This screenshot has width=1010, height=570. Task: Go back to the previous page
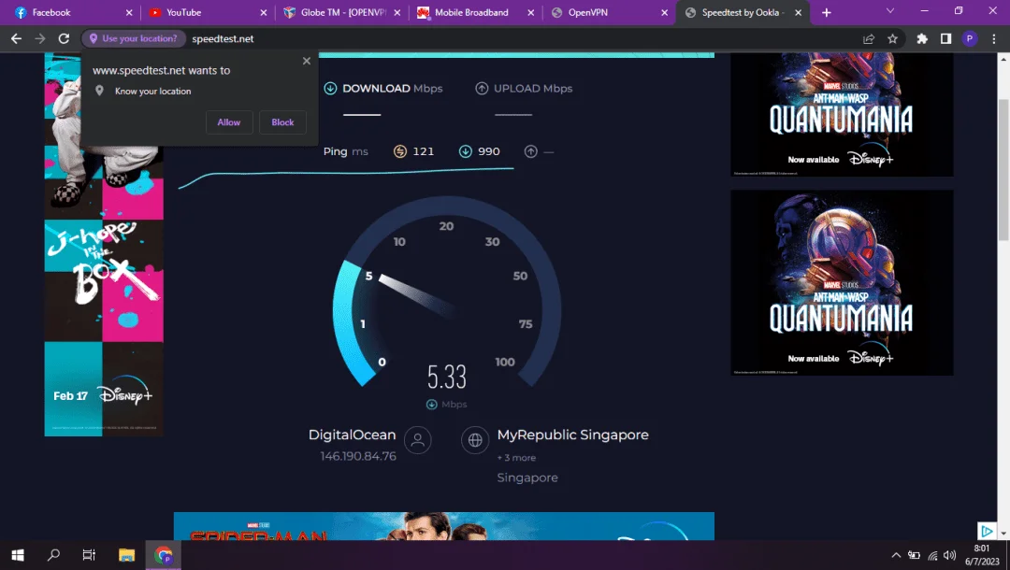click(x=16, y=38)
